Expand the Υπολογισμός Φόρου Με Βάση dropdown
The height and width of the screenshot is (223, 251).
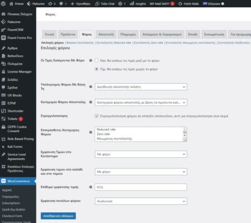(x=141, y=87)
